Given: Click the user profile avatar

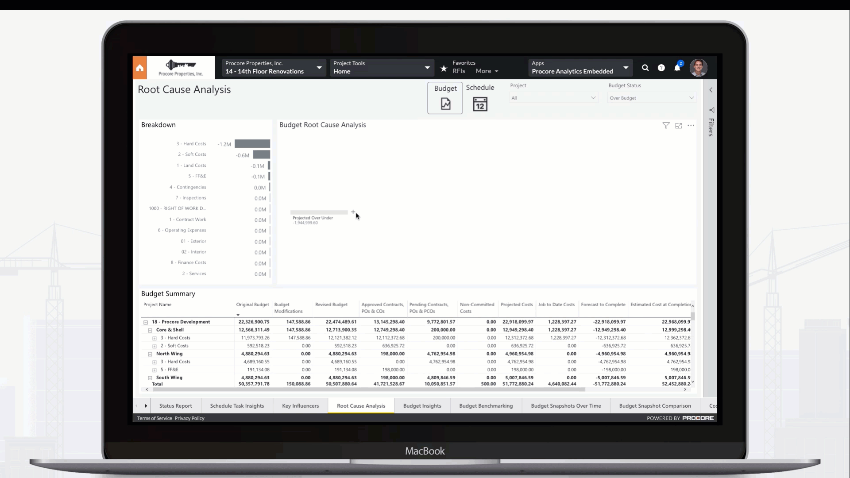Looking at the screenshot, I should [698, 68].
